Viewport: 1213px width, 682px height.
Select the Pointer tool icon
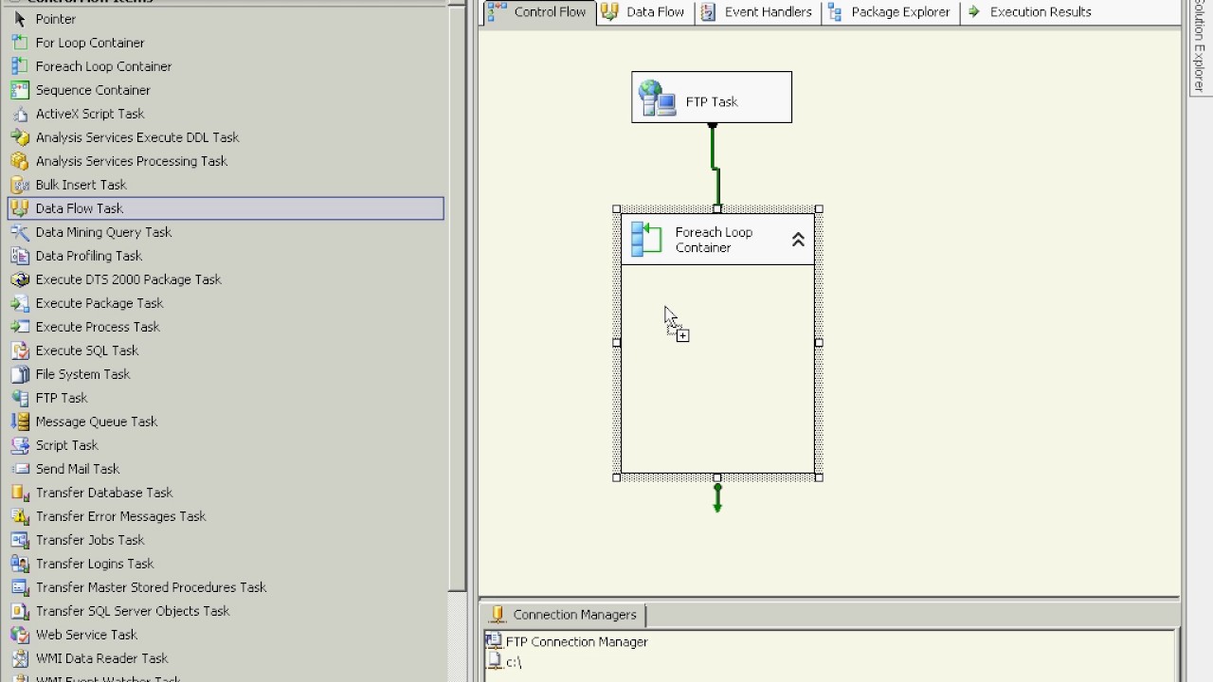20,19
